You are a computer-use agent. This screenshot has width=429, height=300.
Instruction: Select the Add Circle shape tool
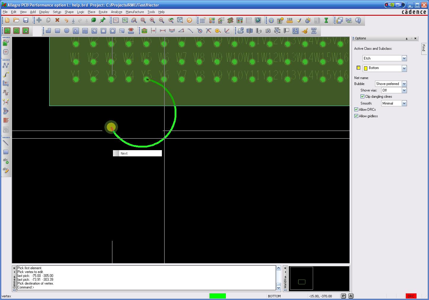67,31
